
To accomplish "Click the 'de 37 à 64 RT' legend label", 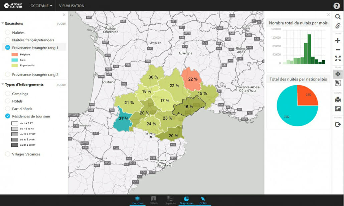I will 28,139.
